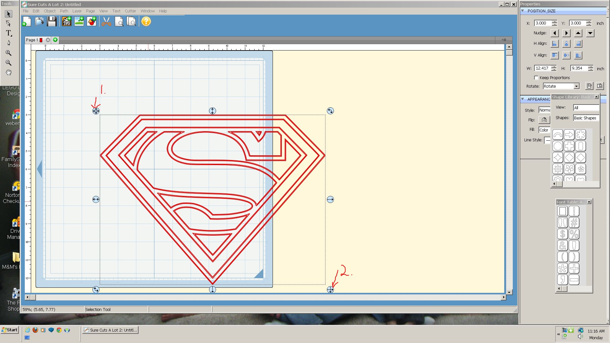Click the Sure Cuts A Lot taskbar button

coord(110,330)
